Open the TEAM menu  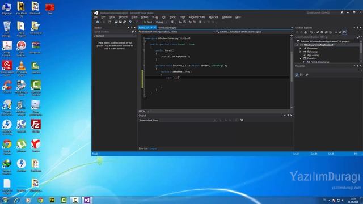click(x=155, y=18)
